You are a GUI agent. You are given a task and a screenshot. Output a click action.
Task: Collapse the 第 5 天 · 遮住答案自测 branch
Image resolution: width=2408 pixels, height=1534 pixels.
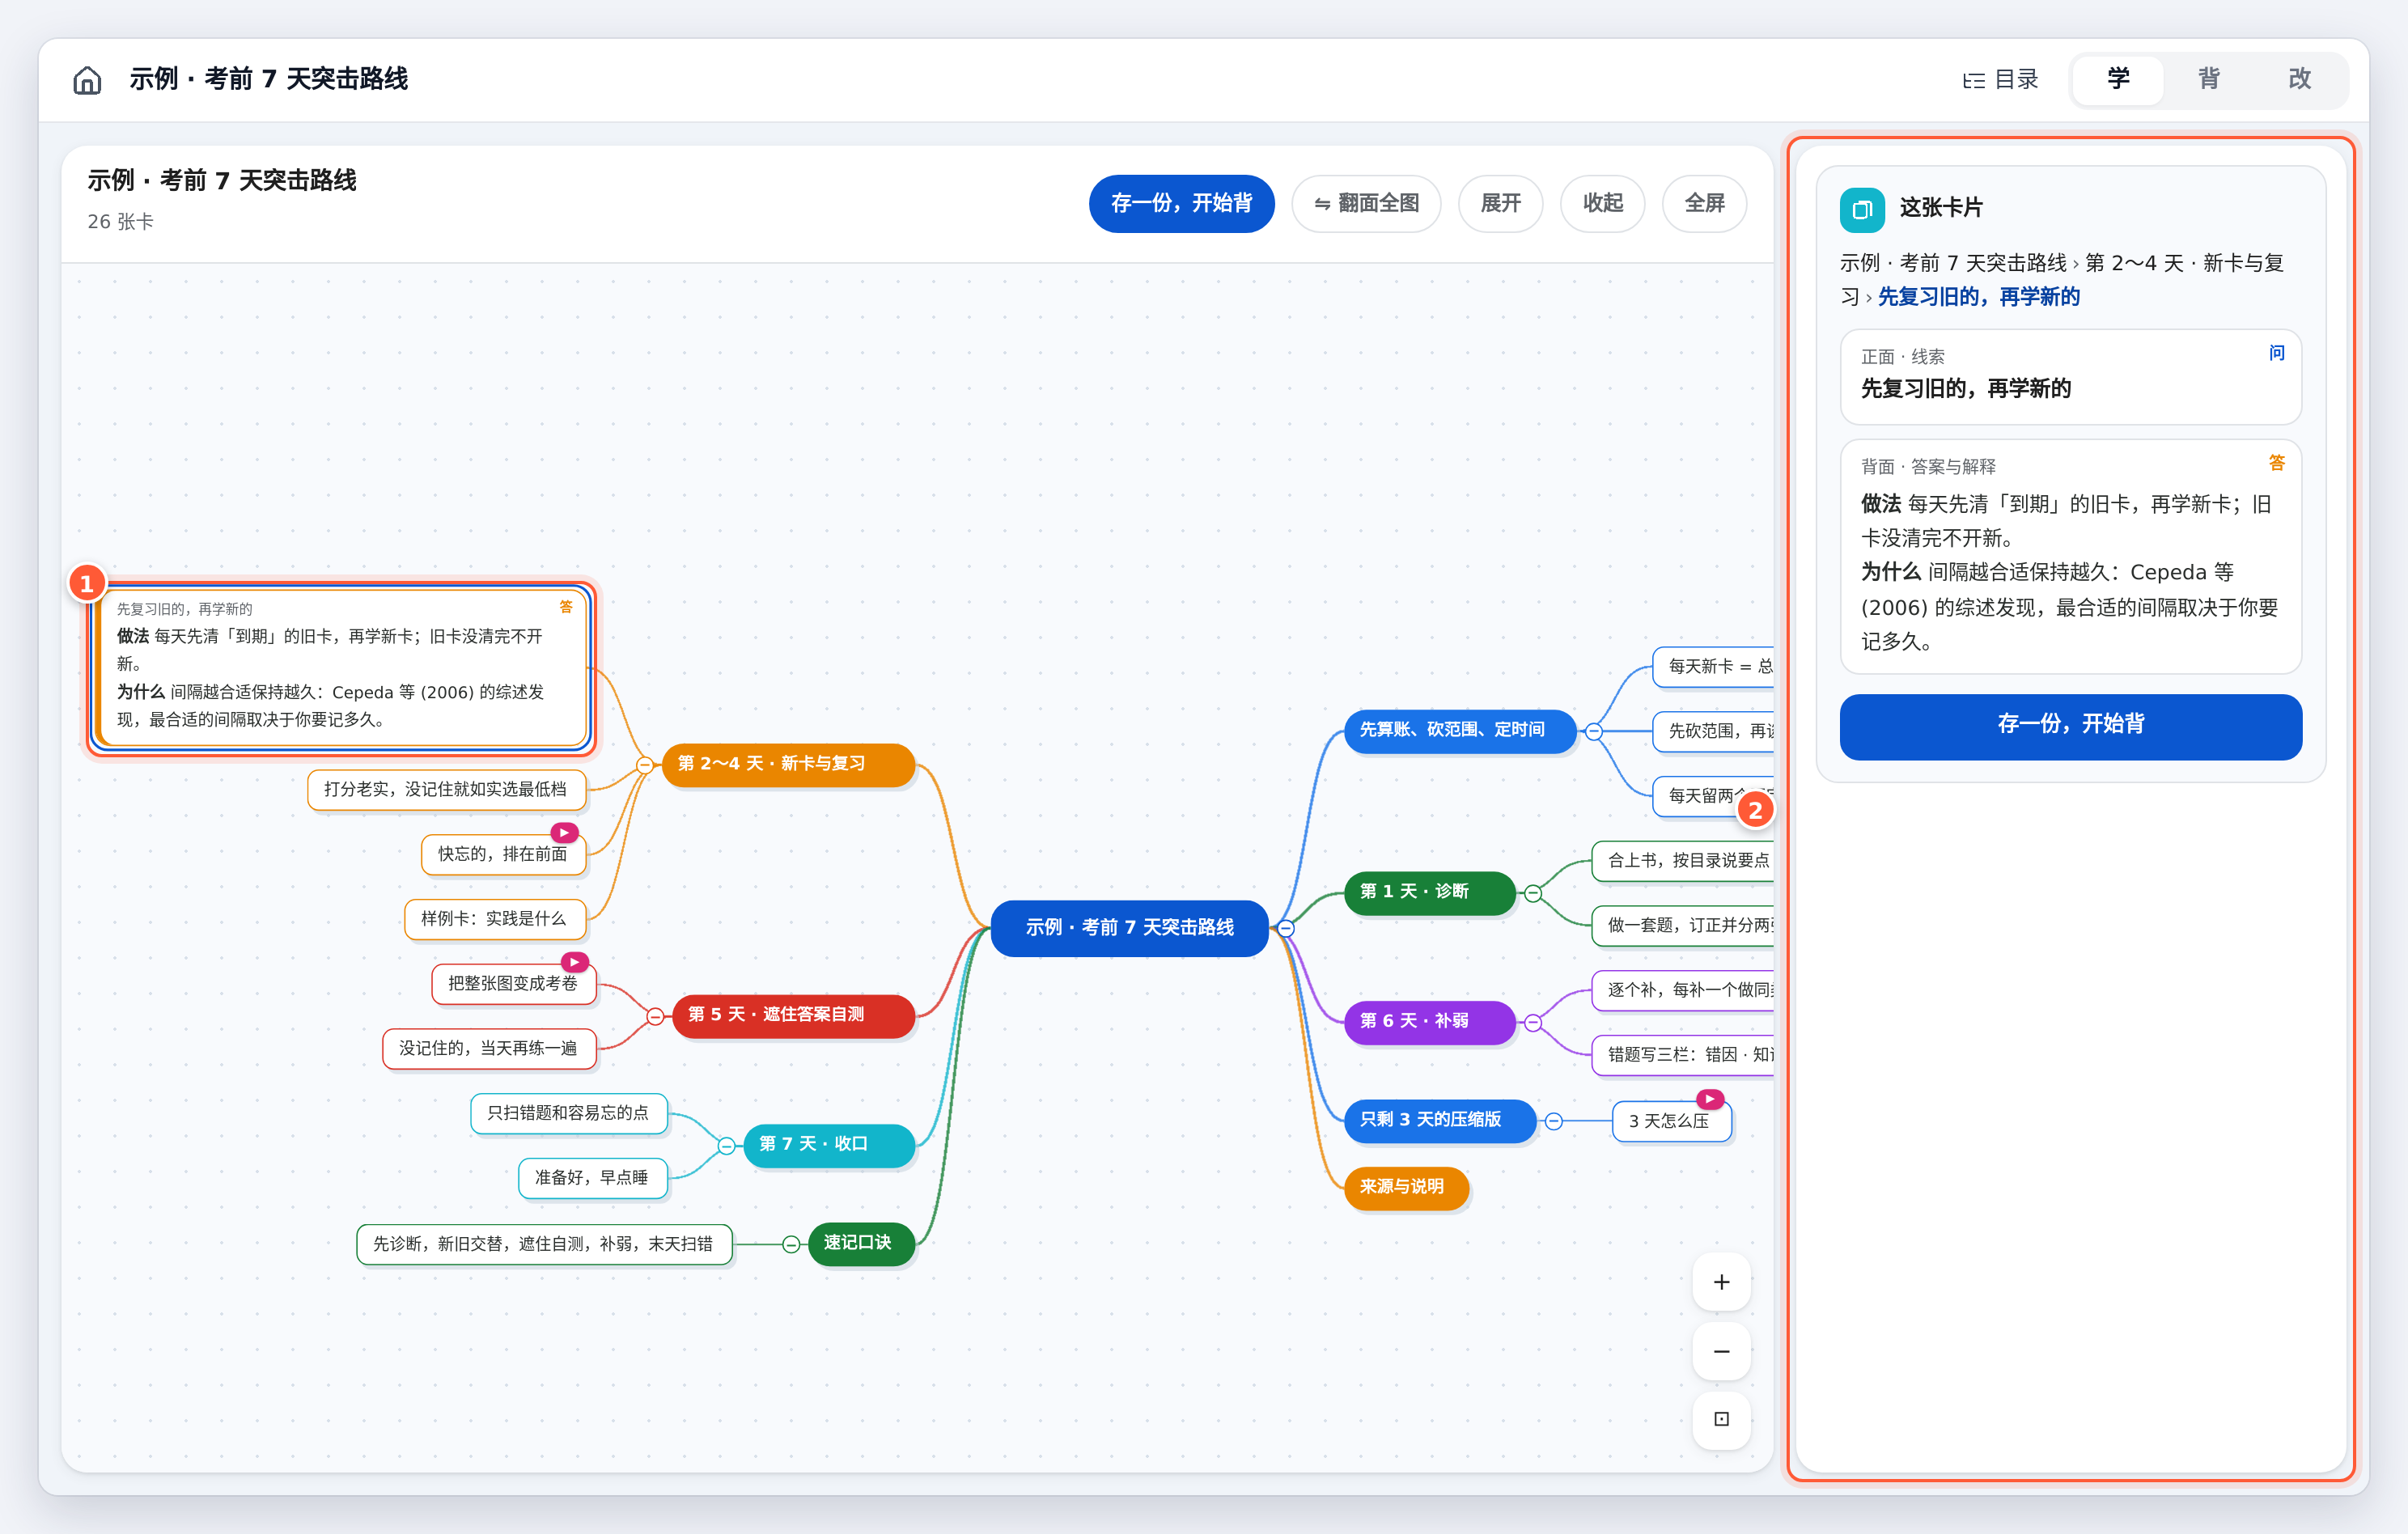pyautogui.click(x=655, y=1016)
